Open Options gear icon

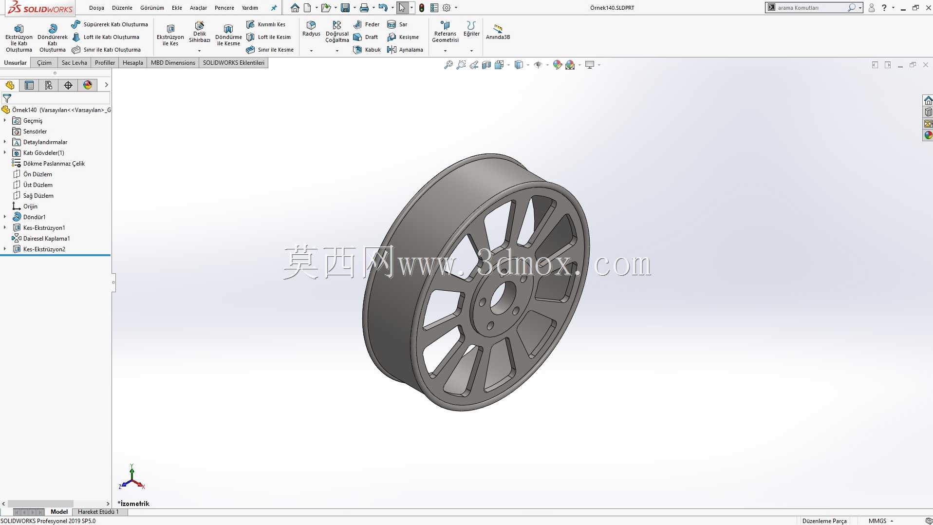pos(447,8)
